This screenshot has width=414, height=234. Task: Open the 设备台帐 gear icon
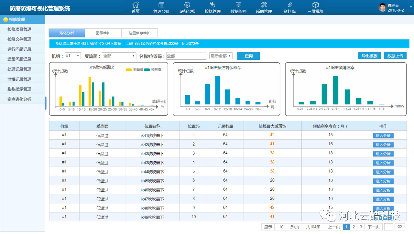pos(187,5)
